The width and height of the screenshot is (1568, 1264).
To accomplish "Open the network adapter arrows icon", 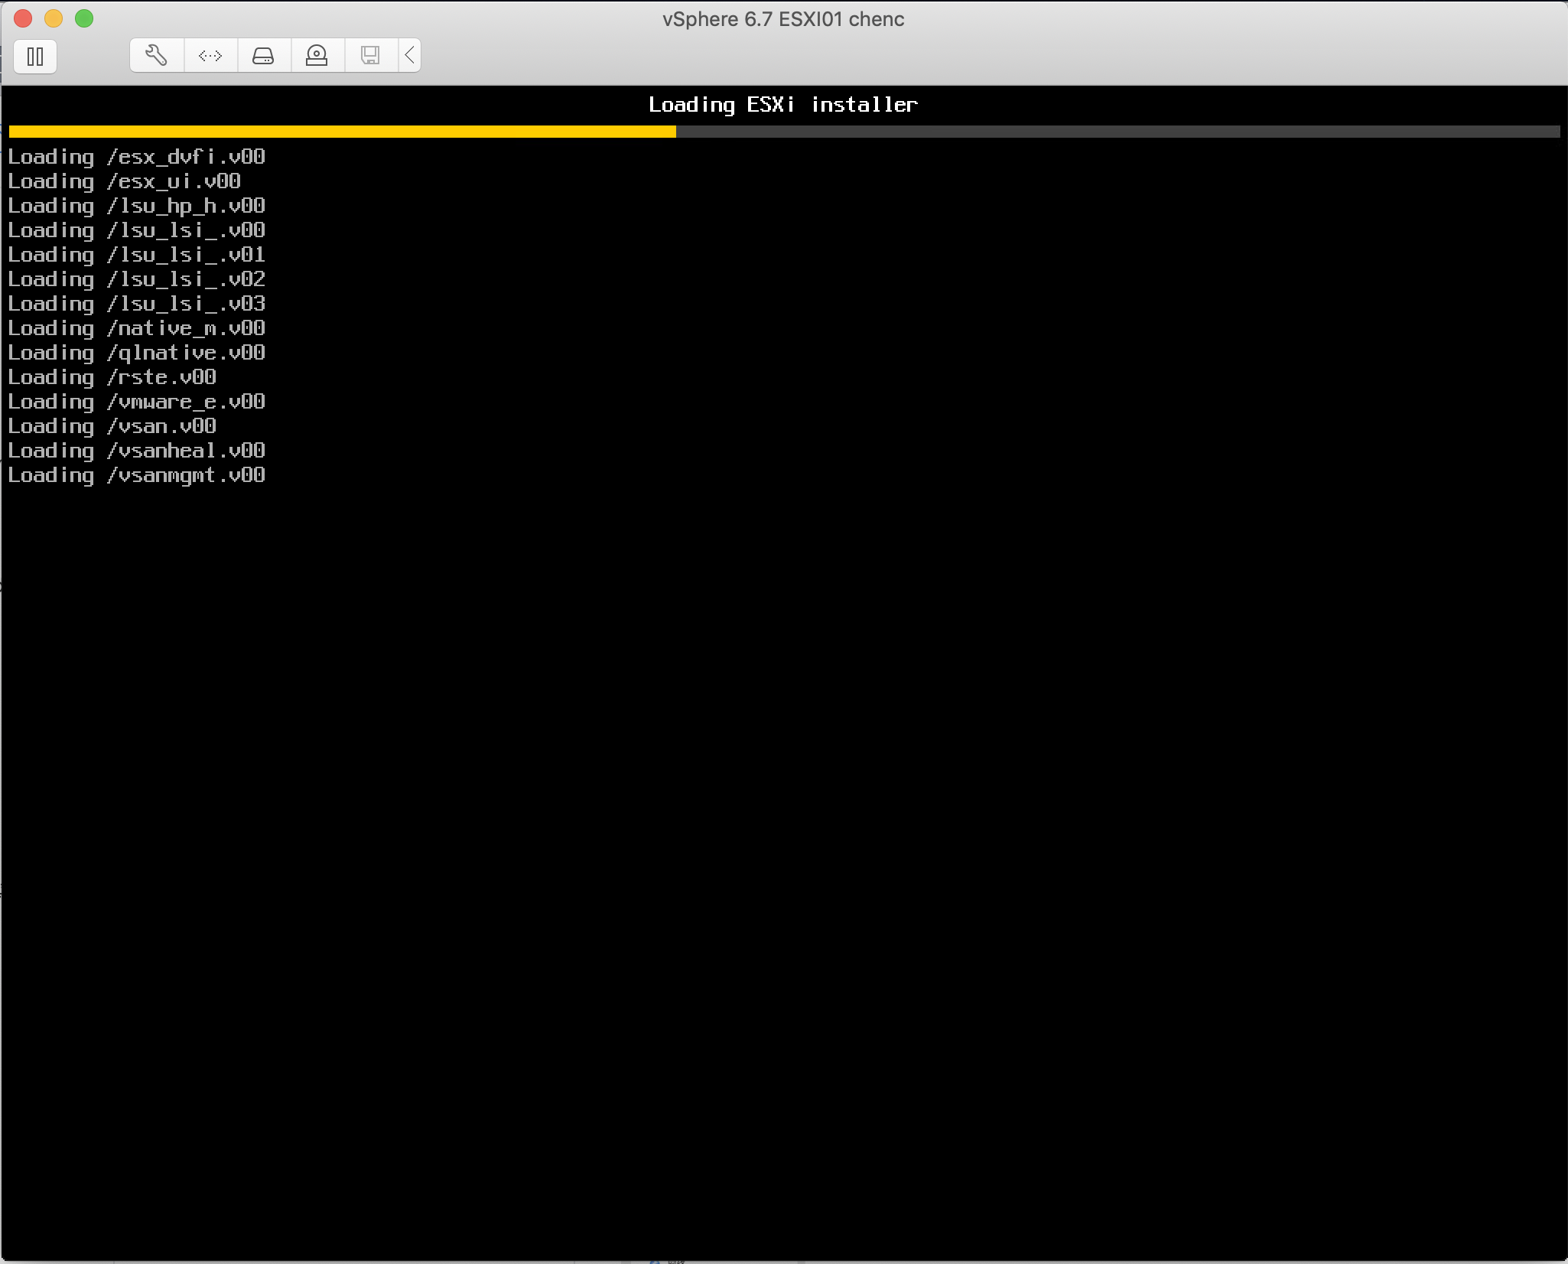I will pos(210,55).
